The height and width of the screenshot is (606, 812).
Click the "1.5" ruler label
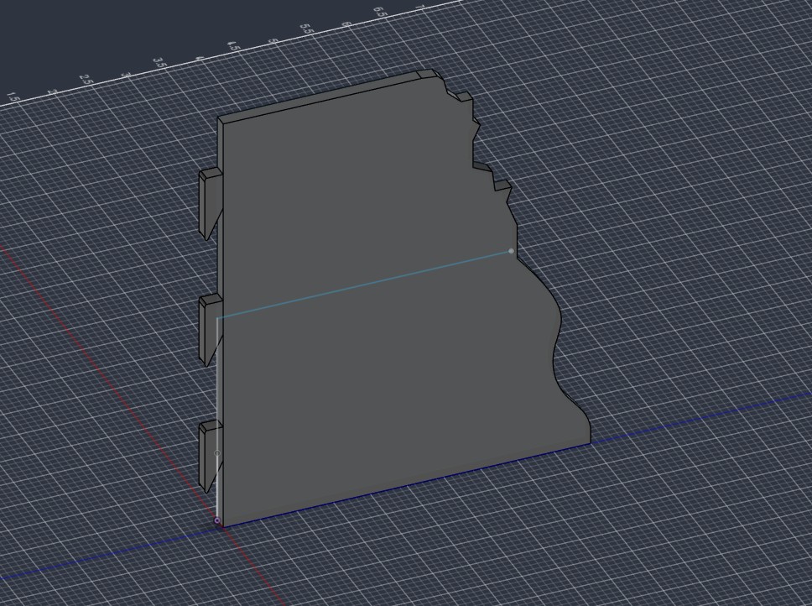pyautogui.click(x=13, y=98)
